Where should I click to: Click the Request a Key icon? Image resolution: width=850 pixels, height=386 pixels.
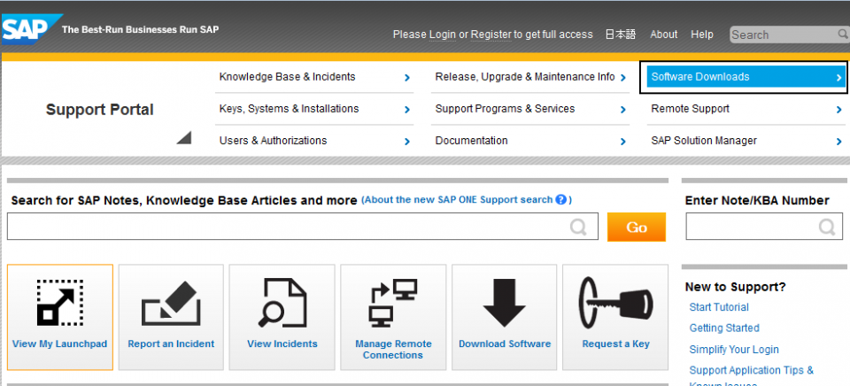click(615, 303)
